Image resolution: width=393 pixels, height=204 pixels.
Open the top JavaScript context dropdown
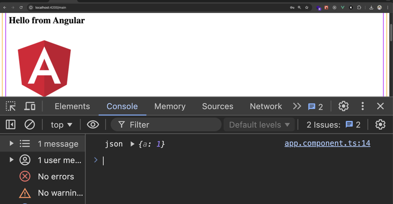[x=61, y=125]
